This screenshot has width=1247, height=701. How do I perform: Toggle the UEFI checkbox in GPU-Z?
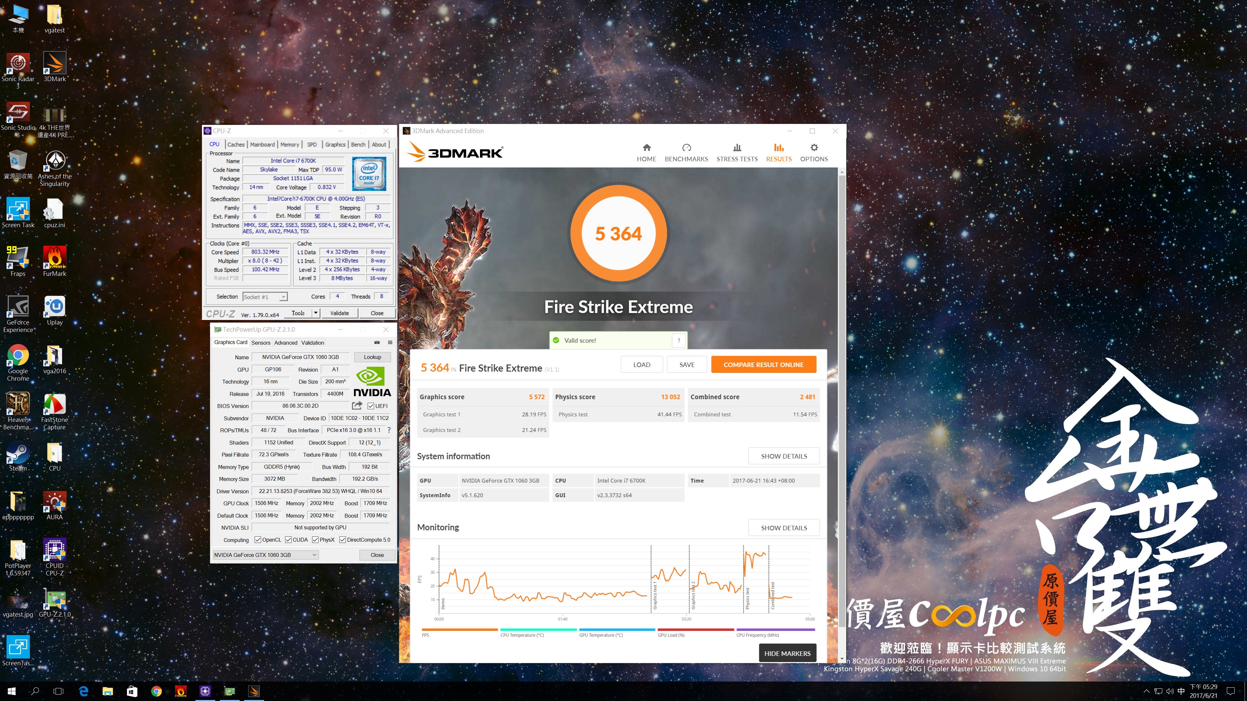[371, 406]
